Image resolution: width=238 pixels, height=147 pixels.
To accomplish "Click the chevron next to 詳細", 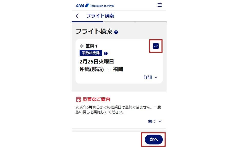I will coord(156,77).
